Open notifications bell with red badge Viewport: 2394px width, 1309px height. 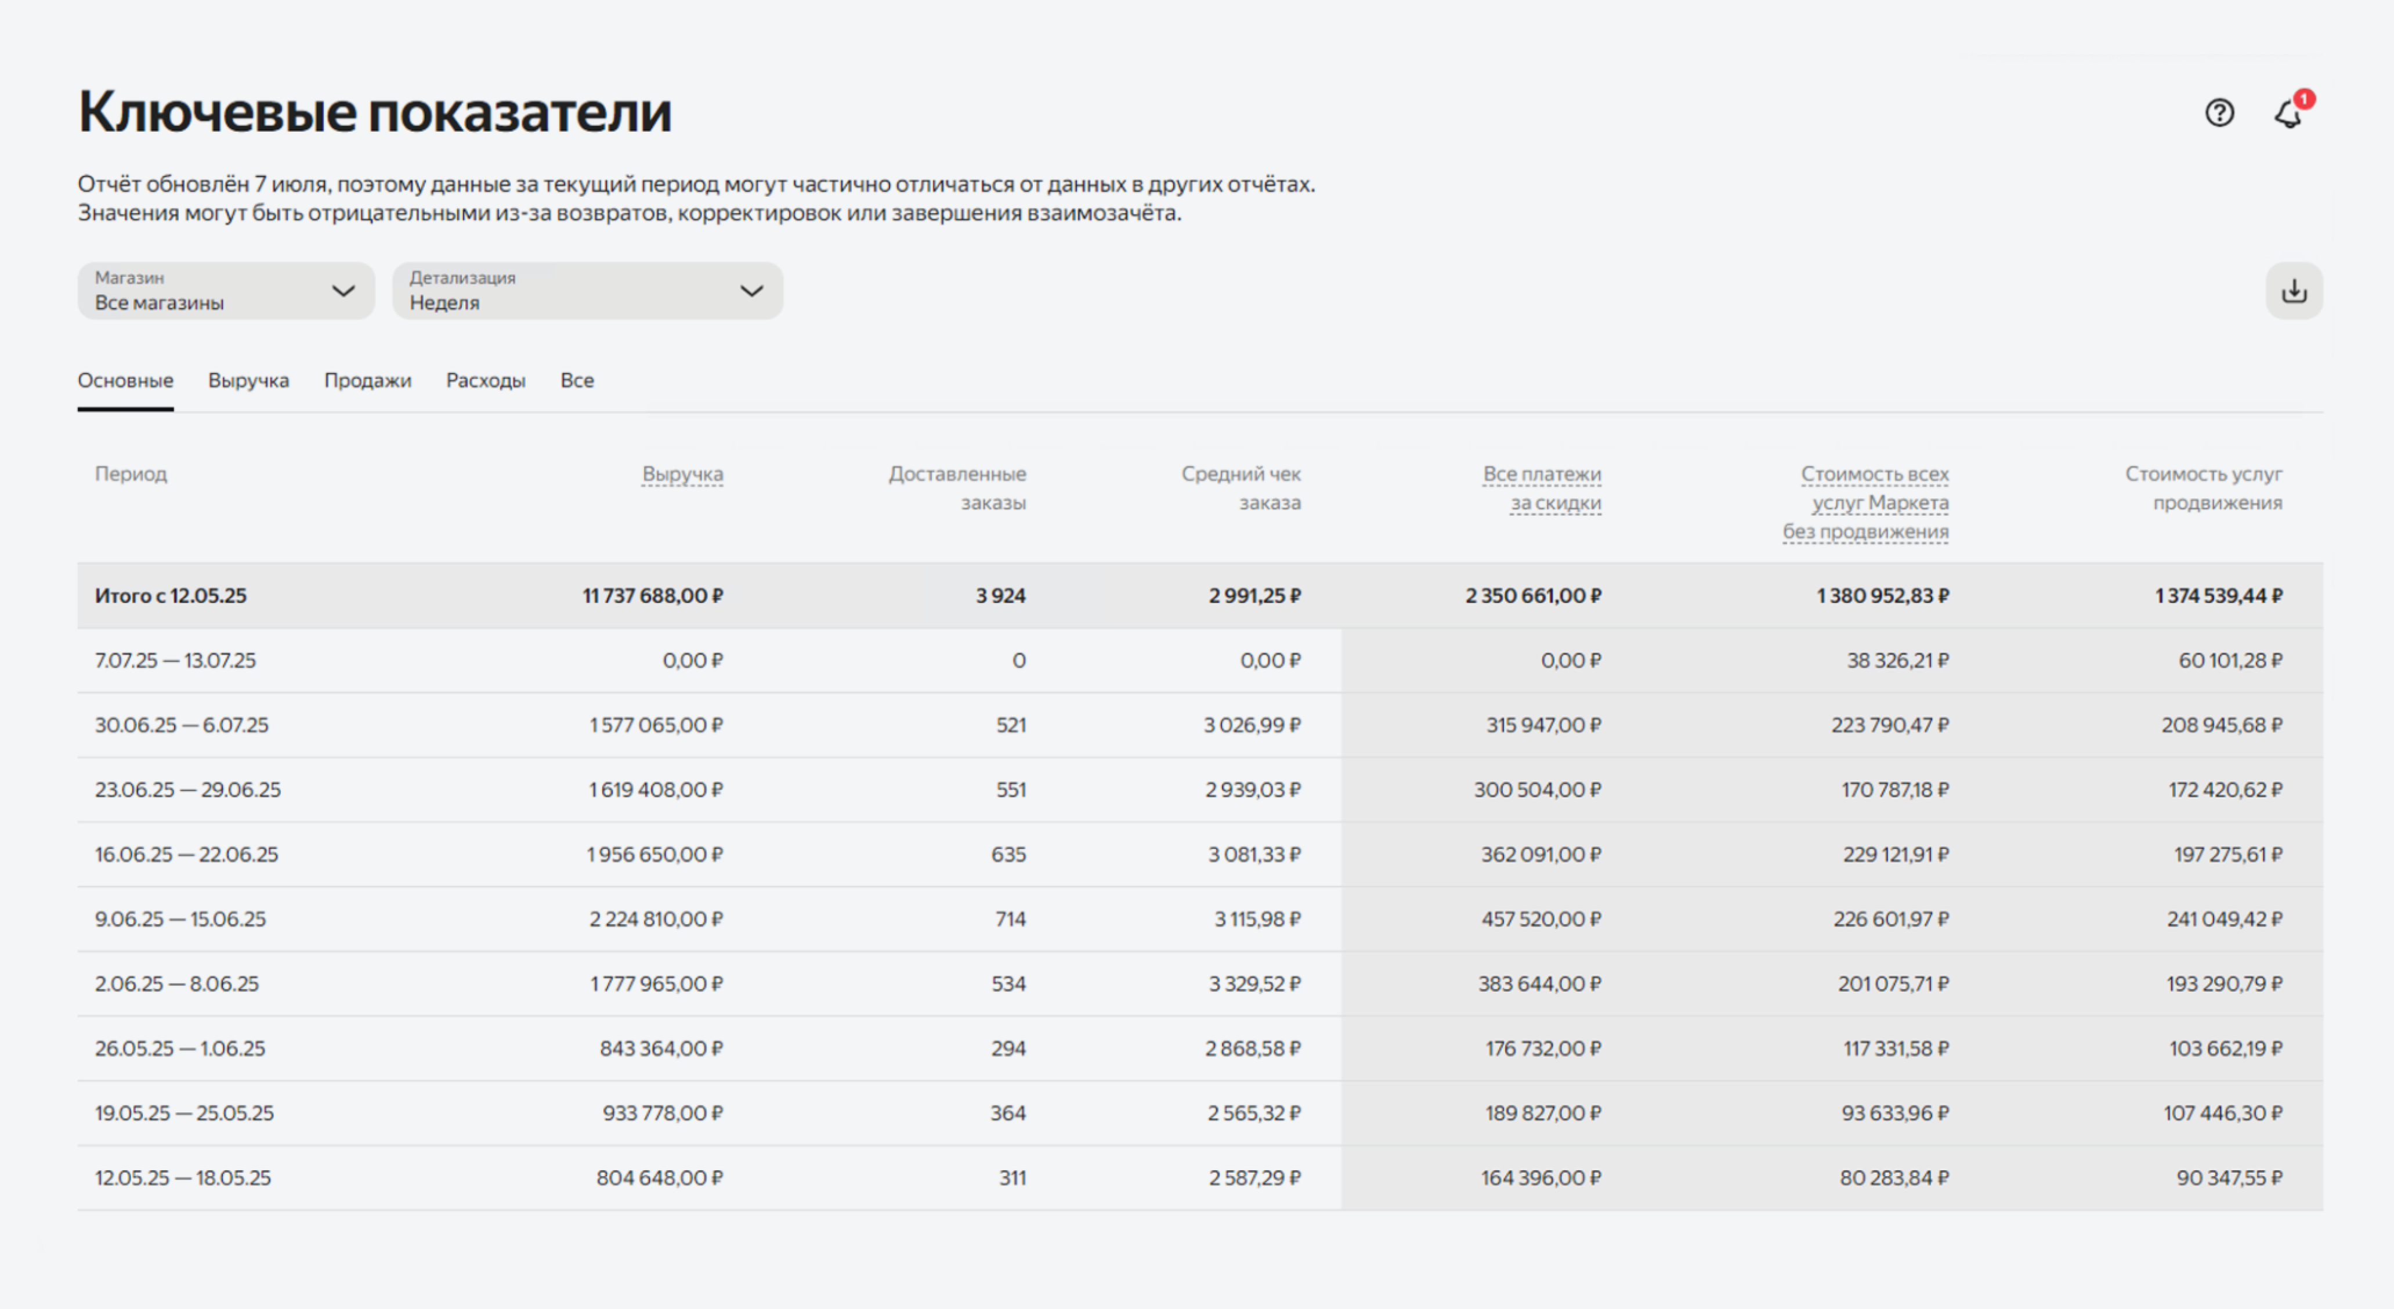(x=2289, y=114)
